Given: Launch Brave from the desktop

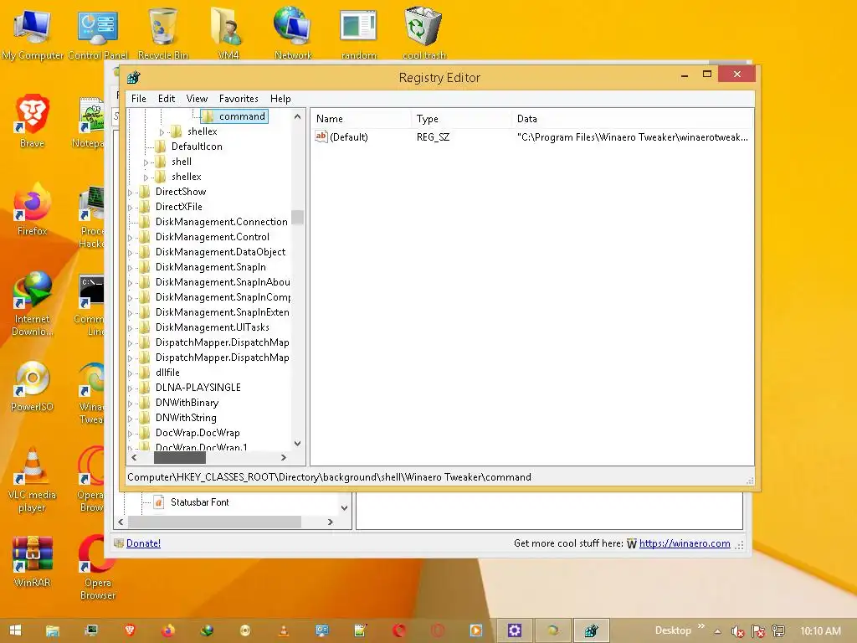Looking at the screenshot, I should click(x=33, y=121).
